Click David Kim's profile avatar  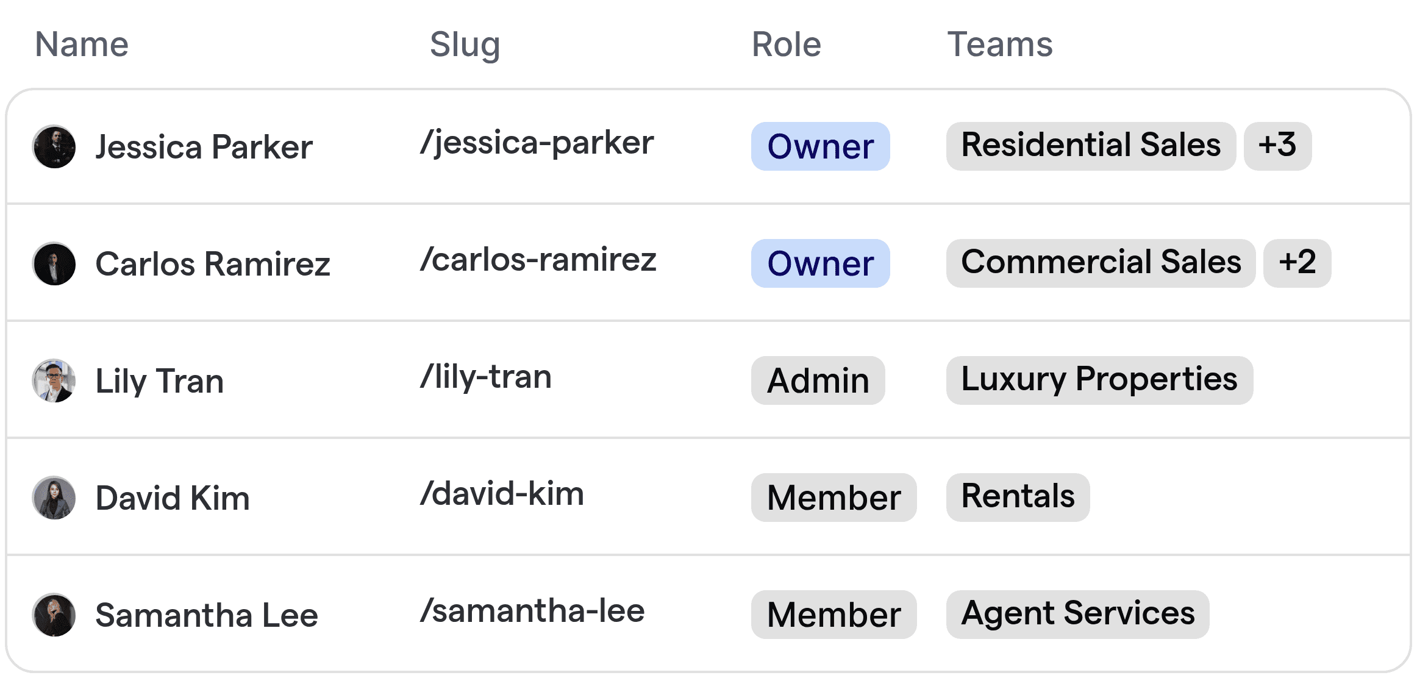[x=54, y=498]
